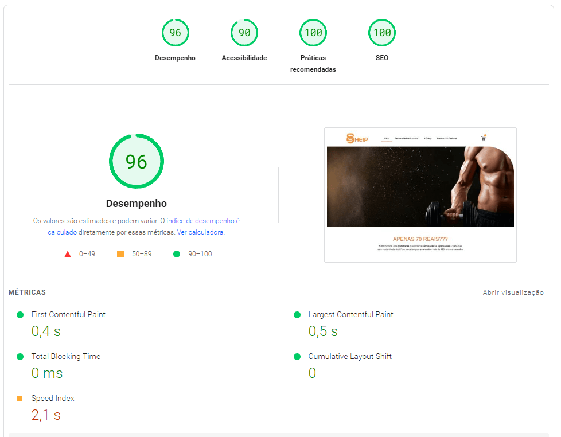The height and width of the screenshot is (437, 561).
Task: Click the Speed Index value 2,1 s
Action: (46, 415)
